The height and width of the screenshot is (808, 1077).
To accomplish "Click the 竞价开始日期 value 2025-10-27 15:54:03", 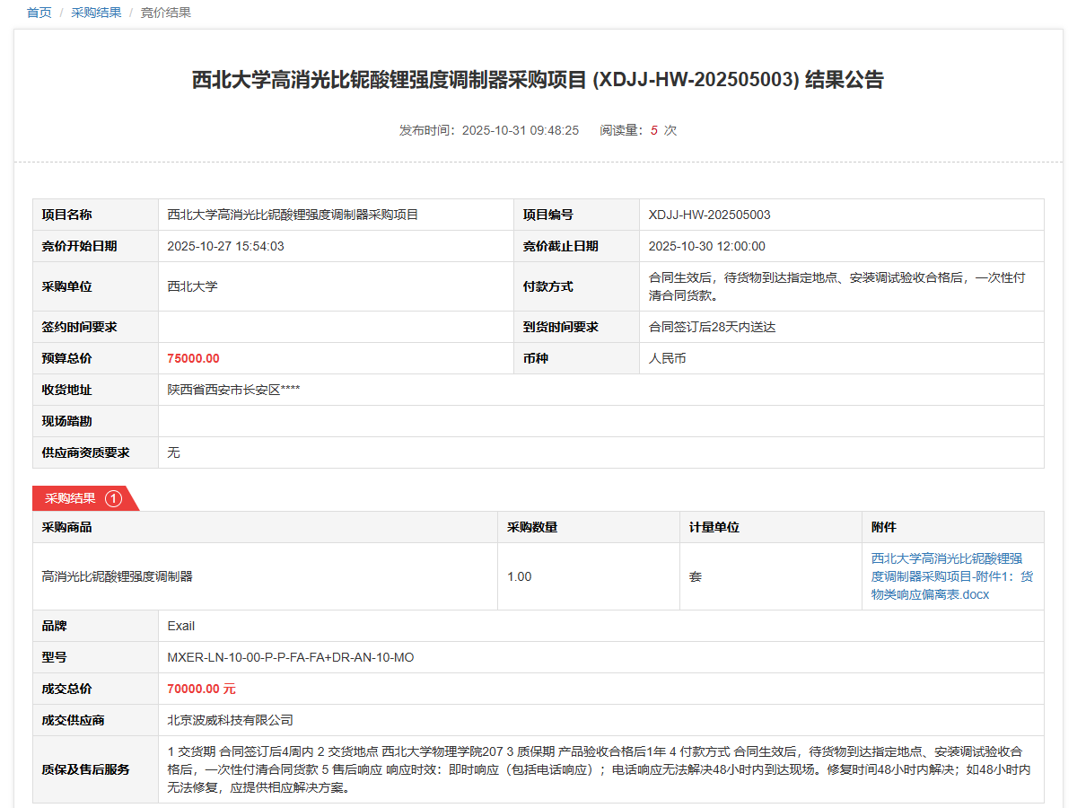I will coord(225,246).
